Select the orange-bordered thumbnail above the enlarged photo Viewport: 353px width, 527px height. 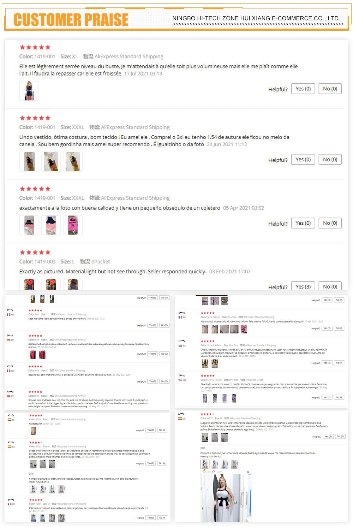click(205, 464)
